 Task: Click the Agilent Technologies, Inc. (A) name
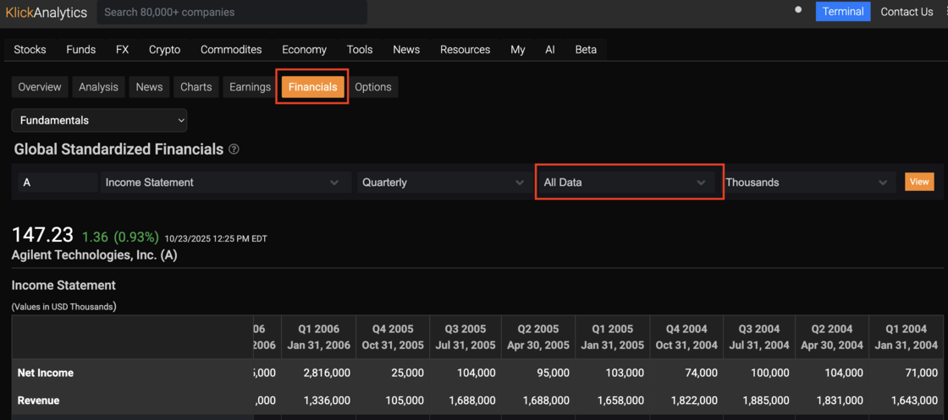coord(94,255)
